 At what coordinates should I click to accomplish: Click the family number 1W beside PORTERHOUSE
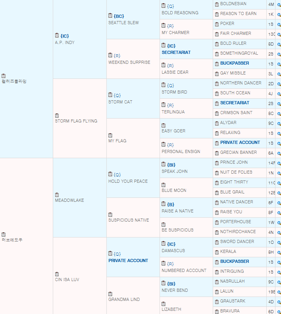tap(271, 222)
